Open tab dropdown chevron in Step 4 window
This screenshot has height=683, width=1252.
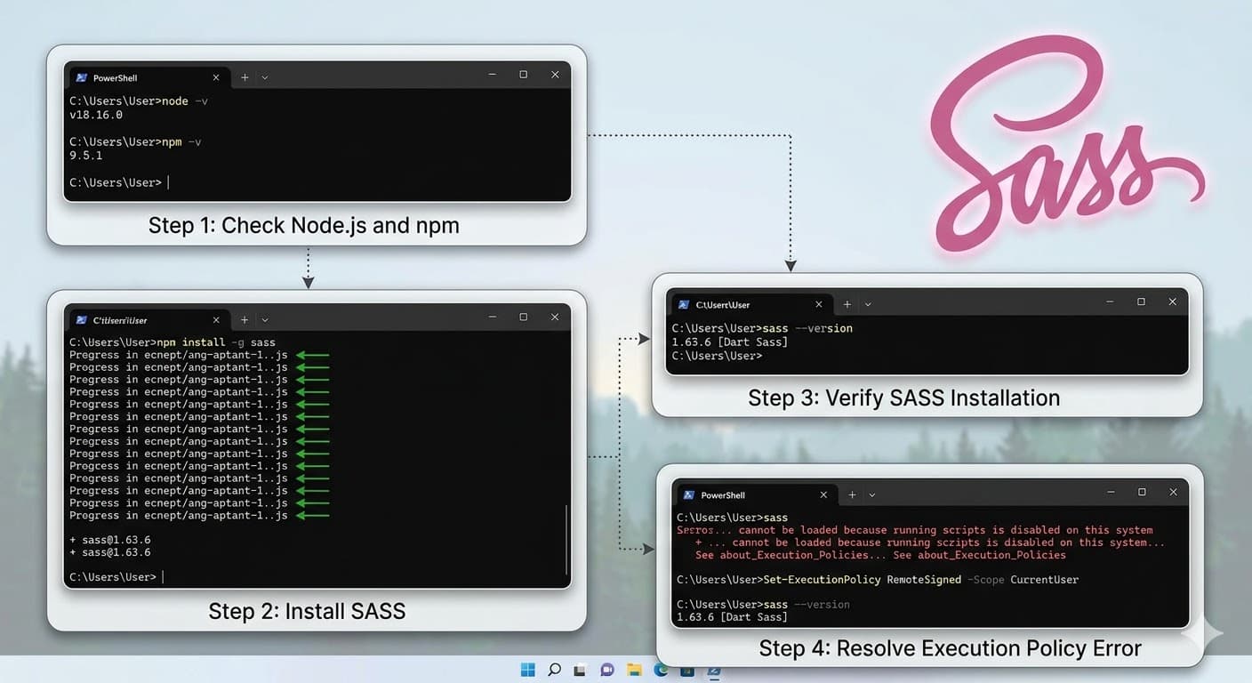[x=872, y=494]
